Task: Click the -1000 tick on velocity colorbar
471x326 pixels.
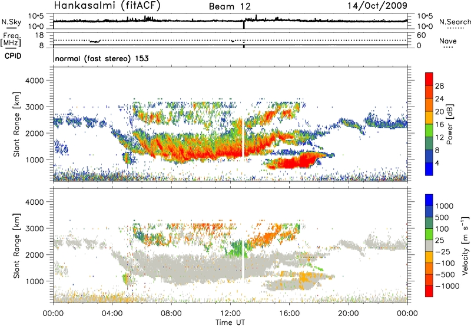Action: (447, 286)
